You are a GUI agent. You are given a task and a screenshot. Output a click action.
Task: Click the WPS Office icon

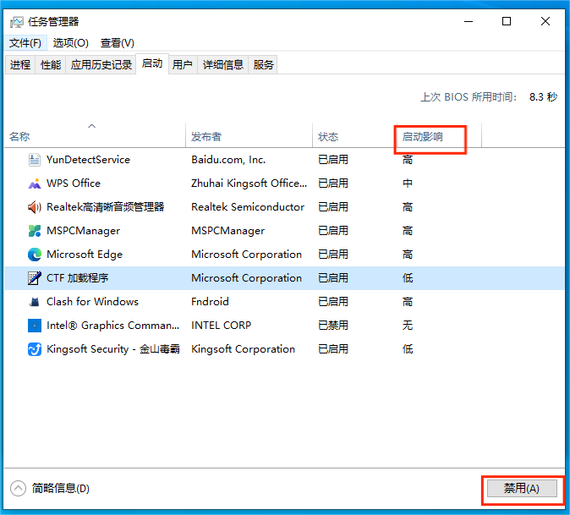(35, 184)
